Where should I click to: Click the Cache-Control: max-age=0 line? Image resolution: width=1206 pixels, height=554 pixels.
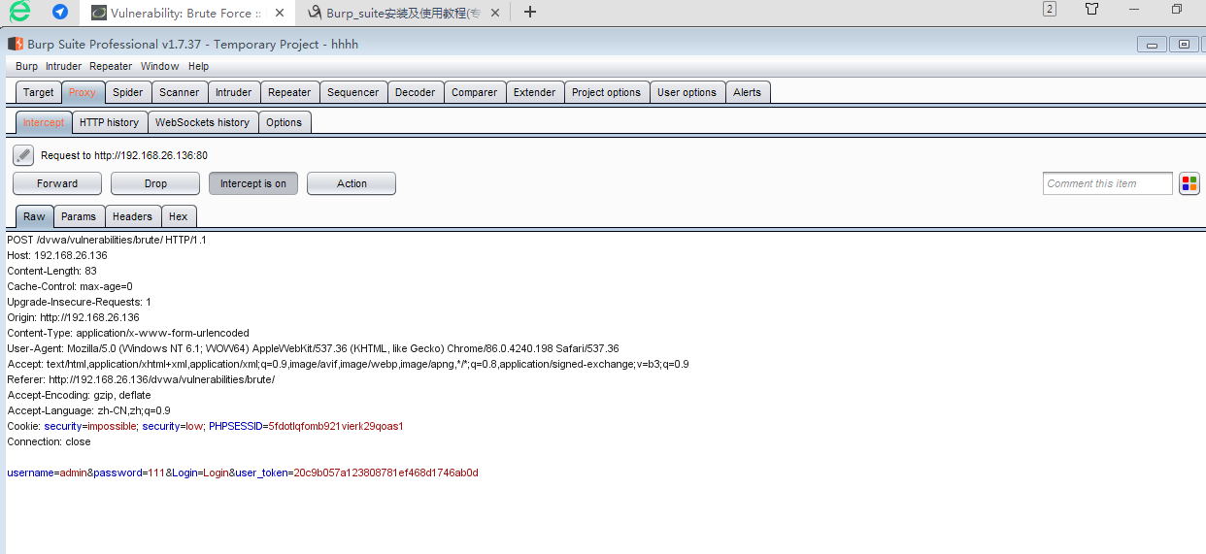tap(70, 286)
